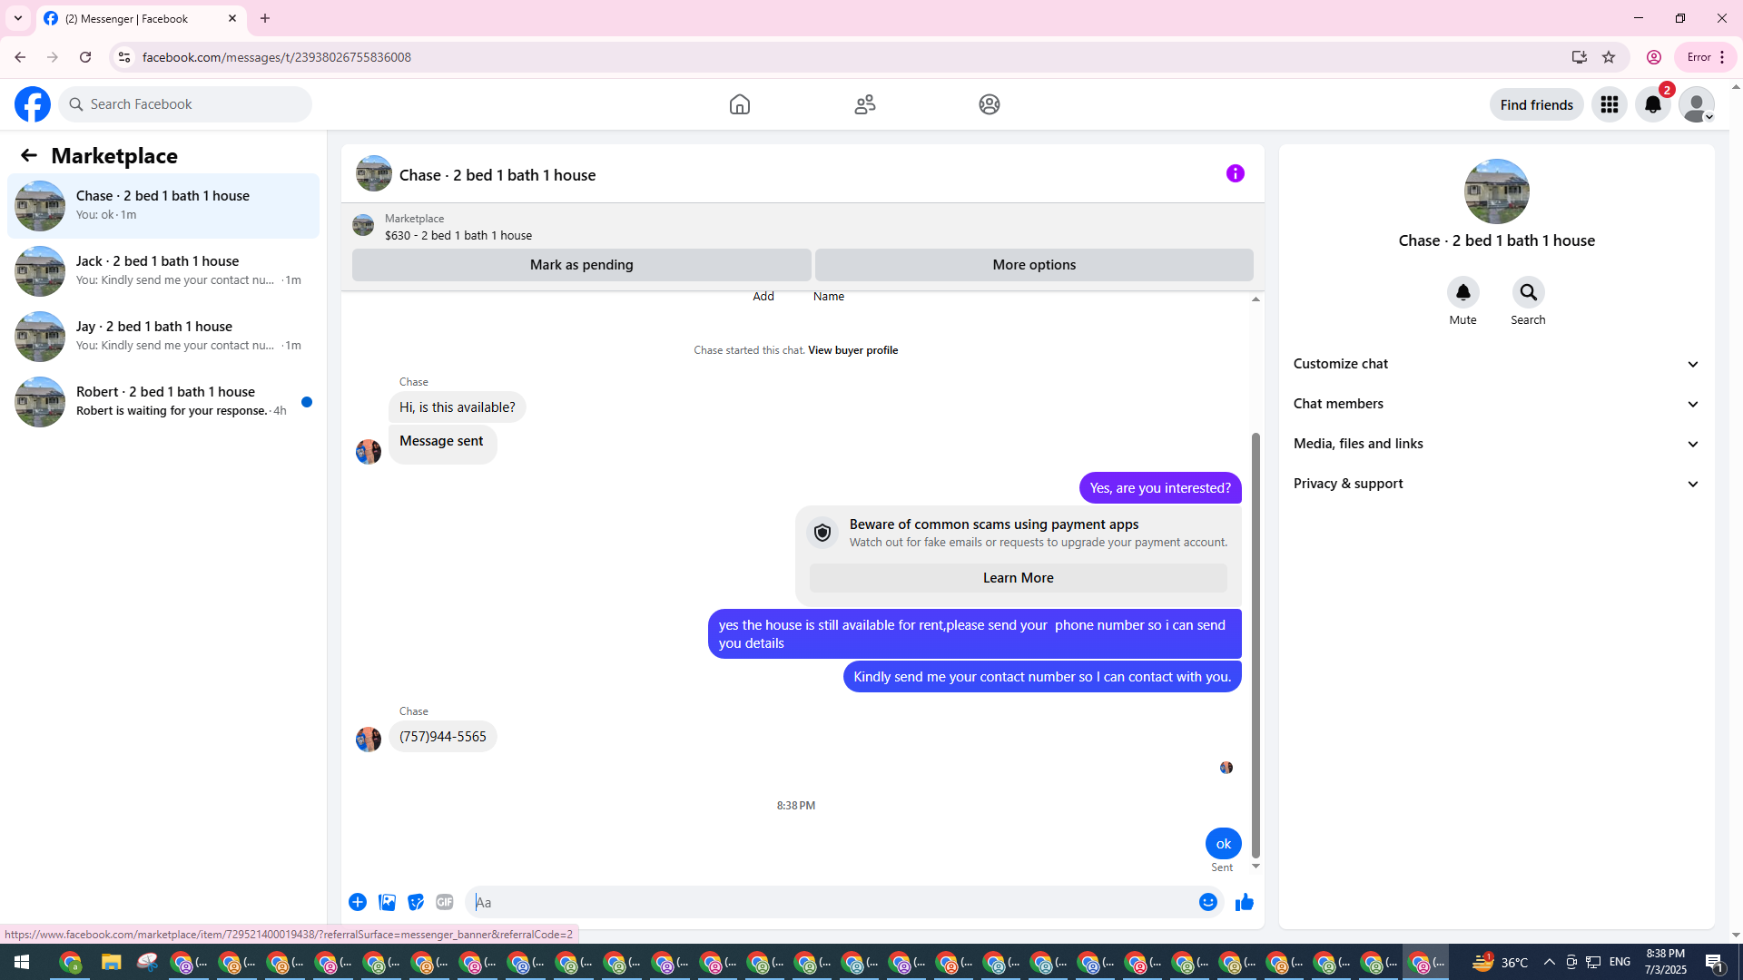Click the thumbs-up like button
This screenshot has width=1743, height=980.
click(1244, 902)
